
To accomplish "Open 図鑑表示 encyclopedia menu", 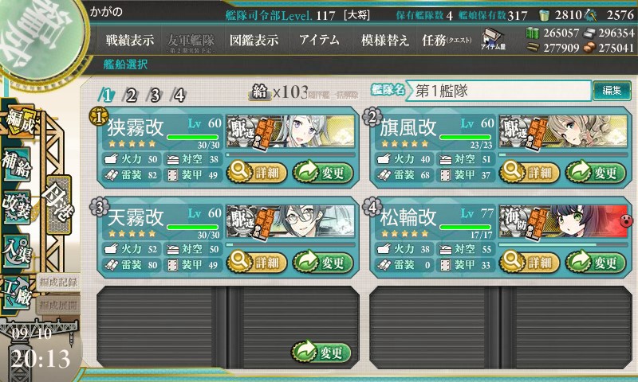I will [x=254, y=40].
